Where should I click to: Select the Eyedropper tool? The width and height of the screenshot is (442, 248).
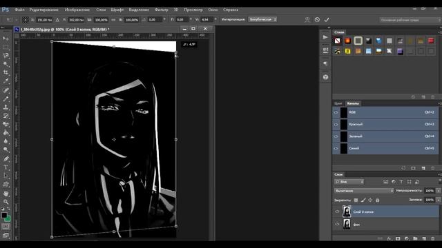pos(6,81)
